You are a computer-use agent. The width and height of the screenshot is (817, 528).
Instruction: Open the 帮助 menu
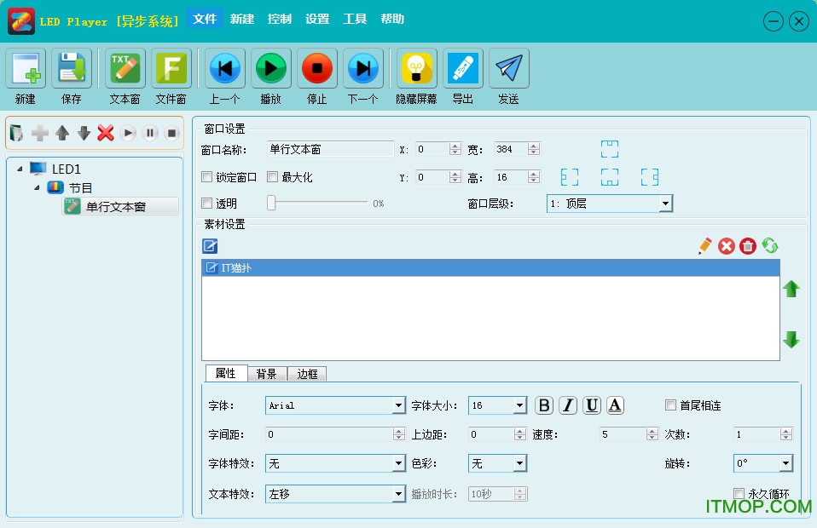pos(392,19)
